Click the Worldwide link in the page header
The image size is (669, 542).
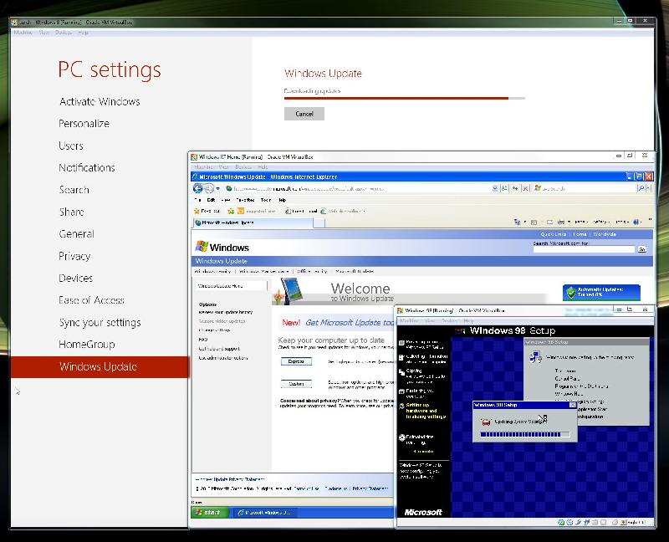604,234
